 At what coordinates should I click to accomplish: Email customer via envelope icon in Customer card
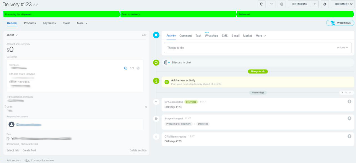pos(132,68)
